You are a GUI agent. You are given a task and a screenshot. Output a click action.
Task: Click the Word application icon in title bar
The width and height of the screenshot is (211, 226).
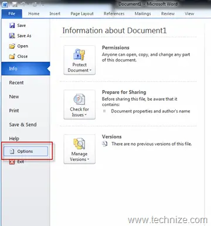click(5, 4)
